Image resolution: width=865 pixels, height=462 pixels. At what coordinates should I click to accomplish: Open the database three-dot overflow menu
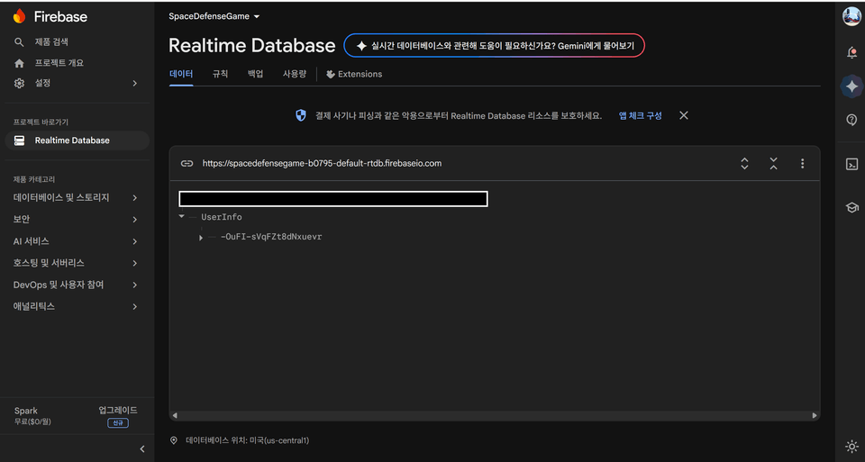(x=802, y=163)
